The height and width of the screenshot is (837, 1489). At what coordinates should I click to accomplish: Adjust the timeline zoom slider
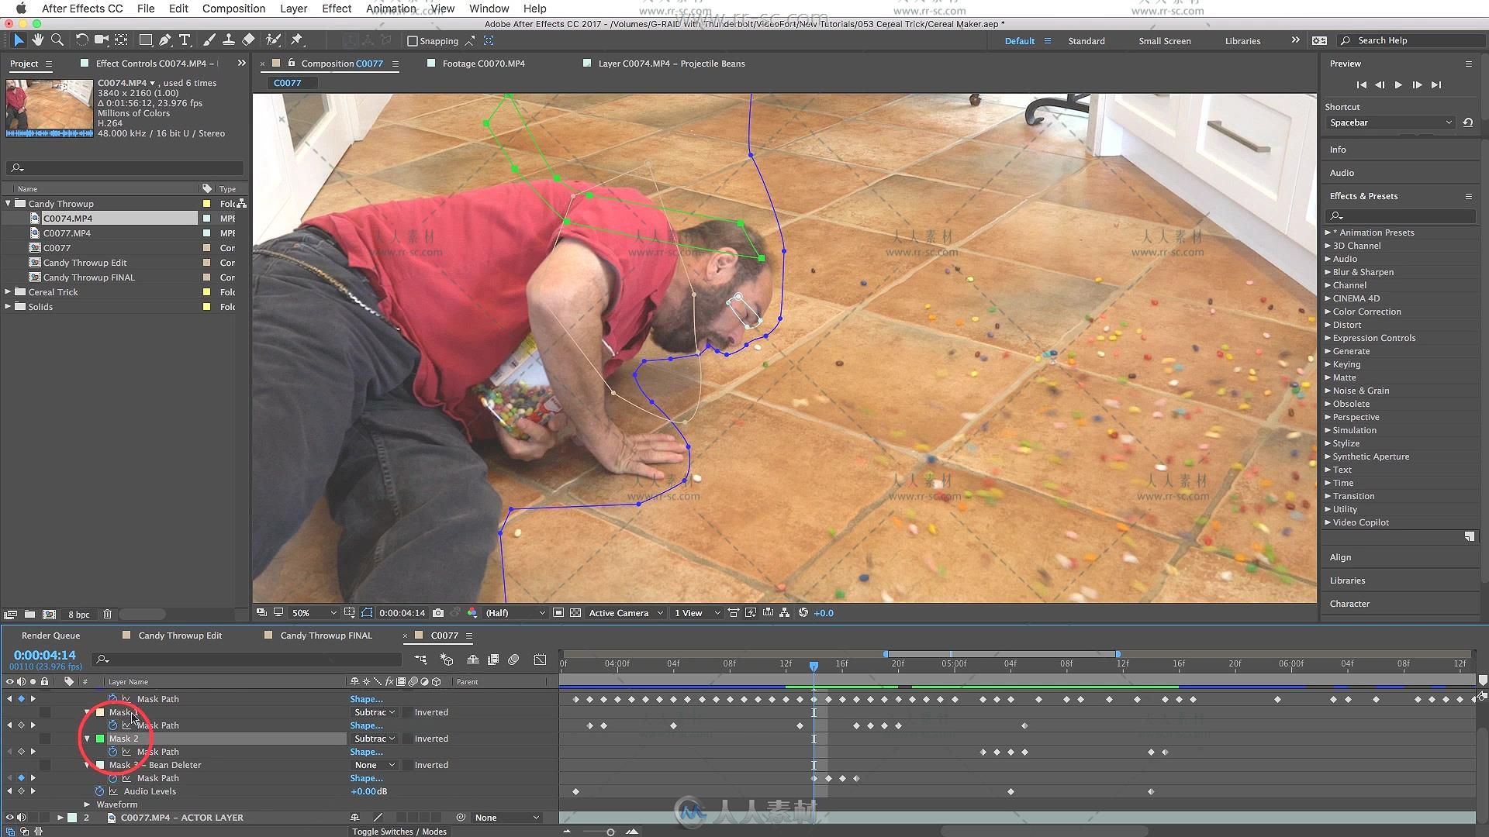pos(610,832)
